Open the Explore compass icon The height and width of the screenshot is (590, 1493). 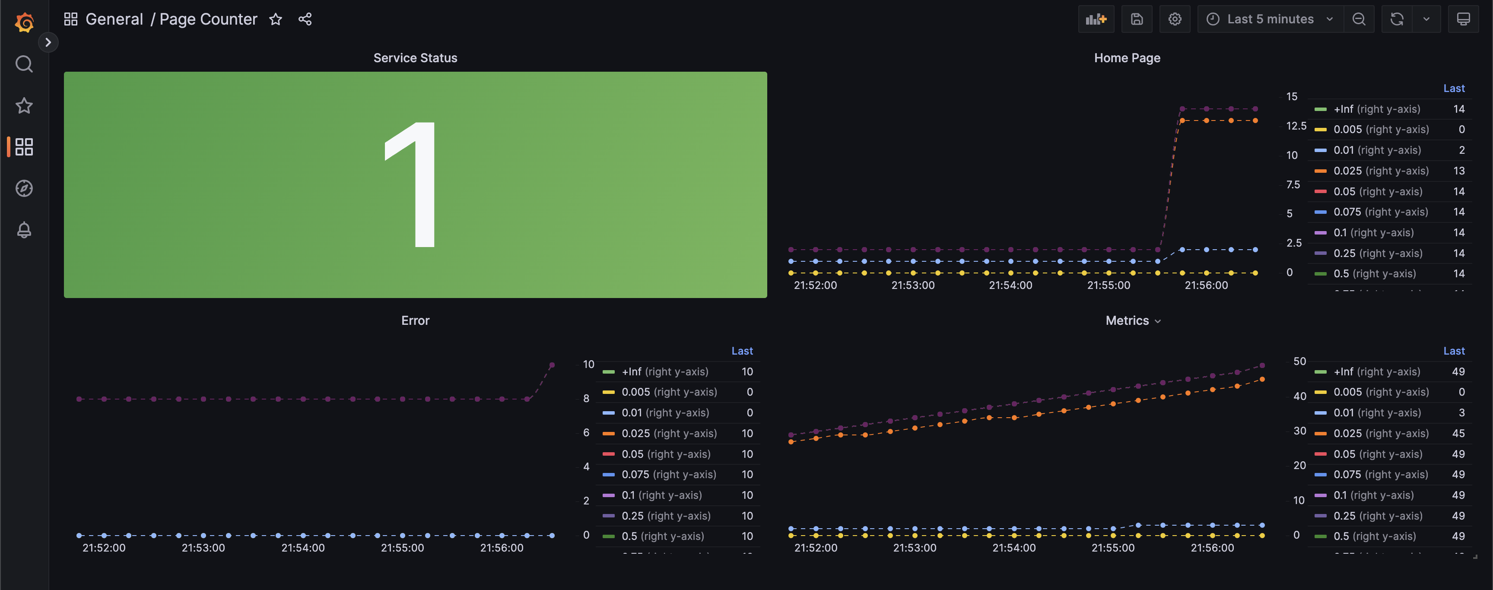tap(24, 188)
